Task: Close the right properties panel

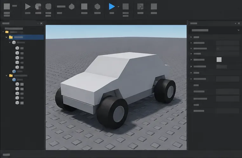Action: [239, 23]
